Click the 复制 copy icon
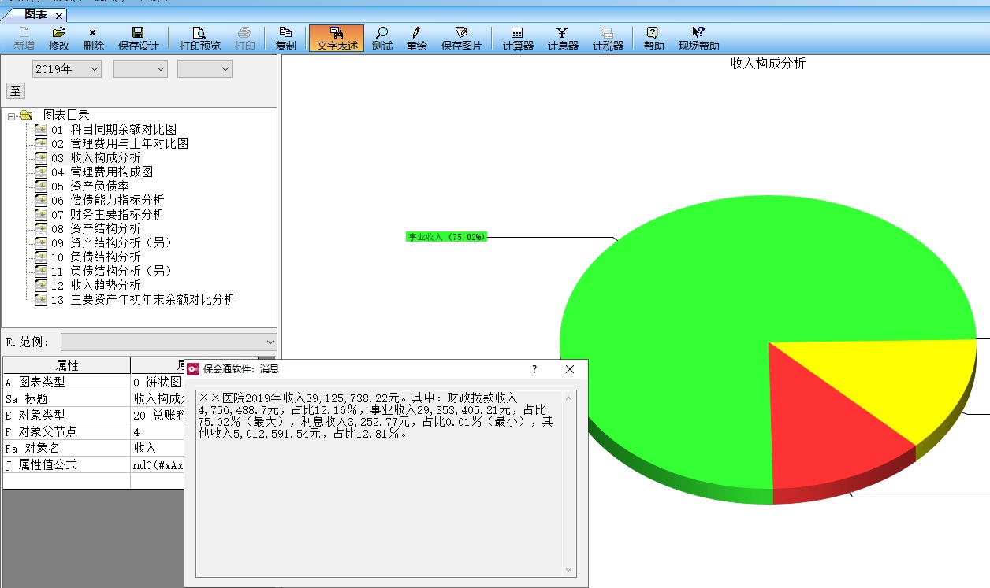 (285, 38)
